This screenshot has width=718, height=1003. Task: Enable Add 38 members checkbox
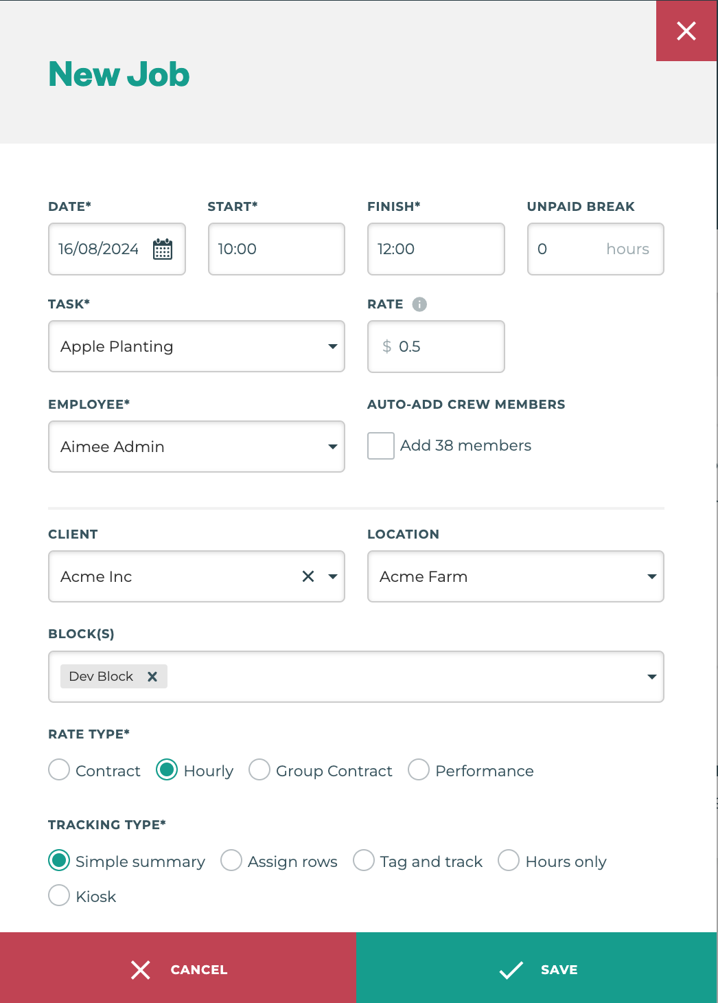(381, 446)
